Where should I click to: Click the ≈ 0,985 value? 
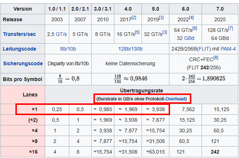click(x=103, y=109)
